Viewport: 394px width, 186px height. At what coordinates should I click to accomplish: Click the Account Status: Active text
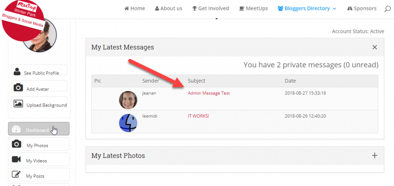pyautogui.click(x=358, y=32)
